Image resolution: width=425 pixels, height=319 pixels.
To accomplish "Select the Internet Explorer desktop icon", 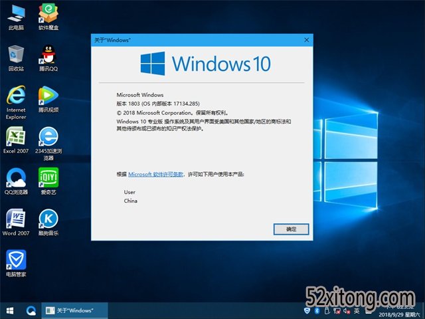I will 16,103.
